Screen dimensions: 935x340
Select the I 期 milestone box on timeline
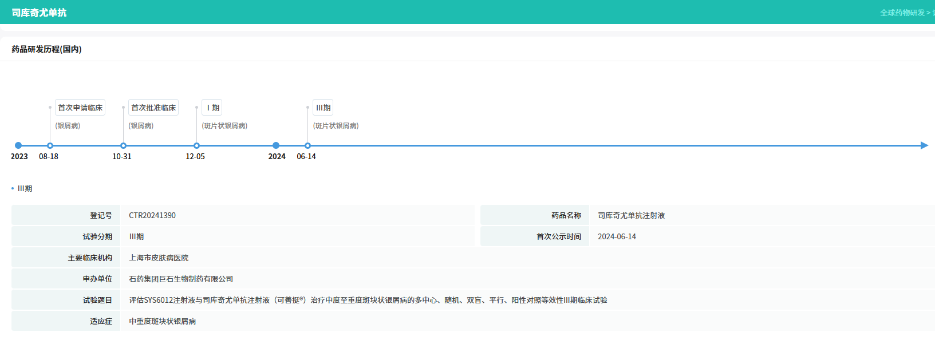coord(212,108)
